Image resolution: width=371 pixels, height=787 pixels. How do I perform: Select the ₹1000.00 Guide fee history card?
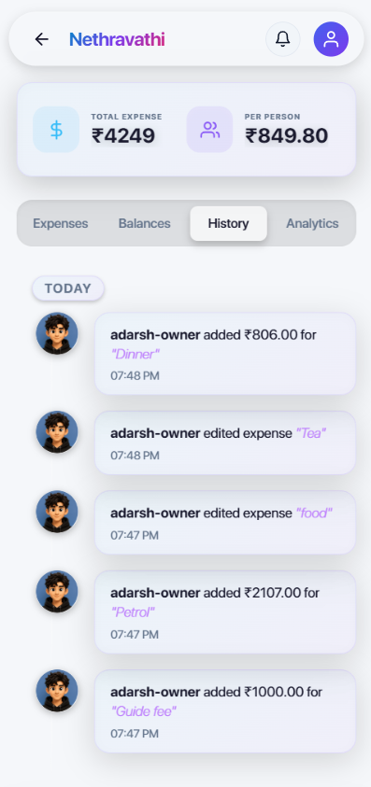pyautogui.click(x=224, y=711)
